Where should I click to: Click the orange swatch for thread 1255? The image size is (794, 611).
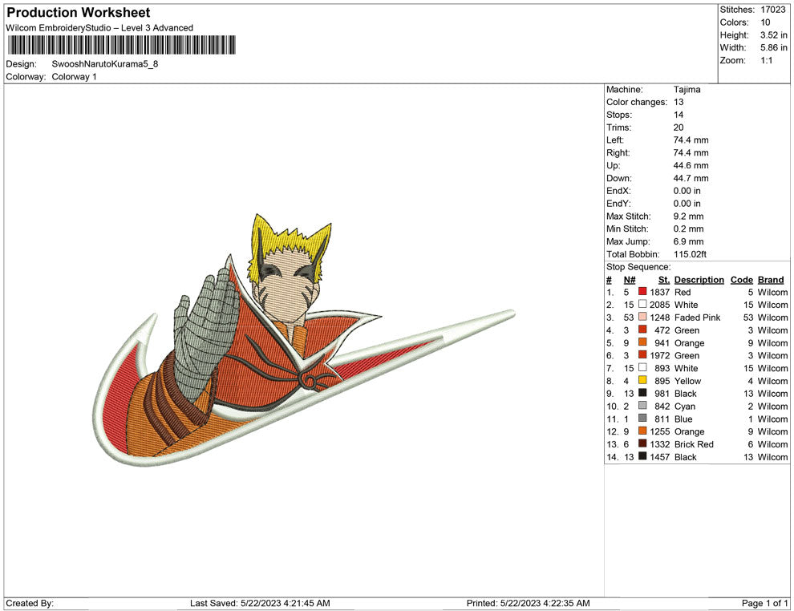pos(642,431)
